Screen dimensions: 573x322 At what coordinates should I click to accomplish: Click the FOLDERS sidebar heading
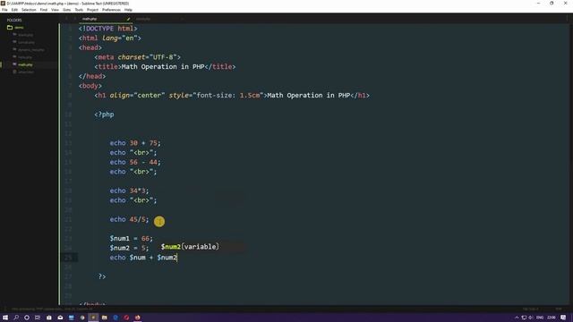click(x=14, y=20)
